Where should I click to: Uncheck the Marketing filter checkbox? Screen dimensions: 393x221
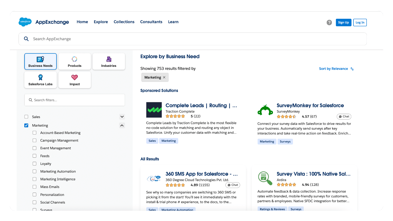coord(26,126)
